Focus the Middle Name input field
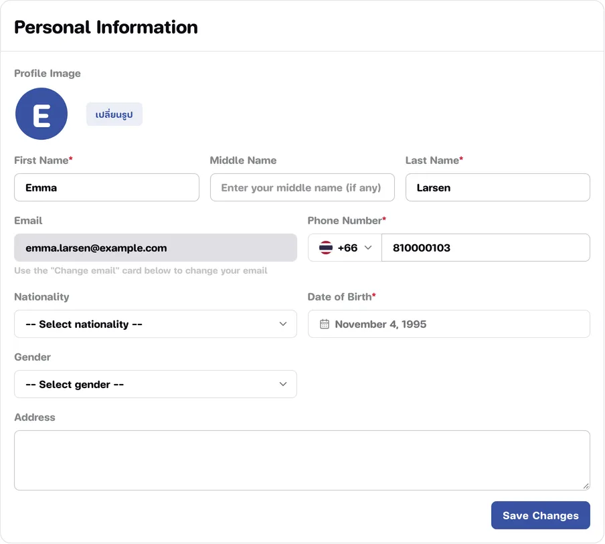The image size is (605, 544). point(302,187)
